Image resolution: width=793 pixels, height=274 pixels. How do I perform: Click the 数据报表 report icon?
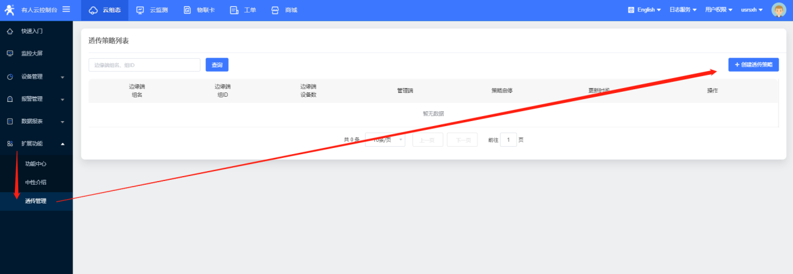tap(10, 121)
